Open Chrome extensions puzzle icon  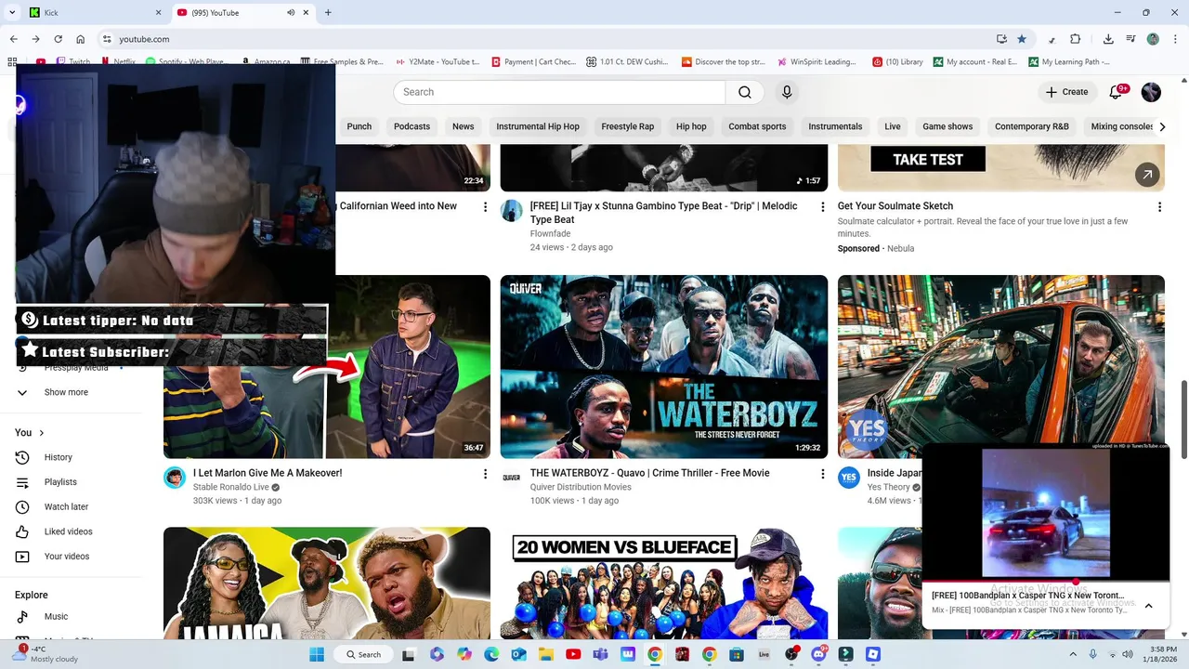coord(1076,39)
